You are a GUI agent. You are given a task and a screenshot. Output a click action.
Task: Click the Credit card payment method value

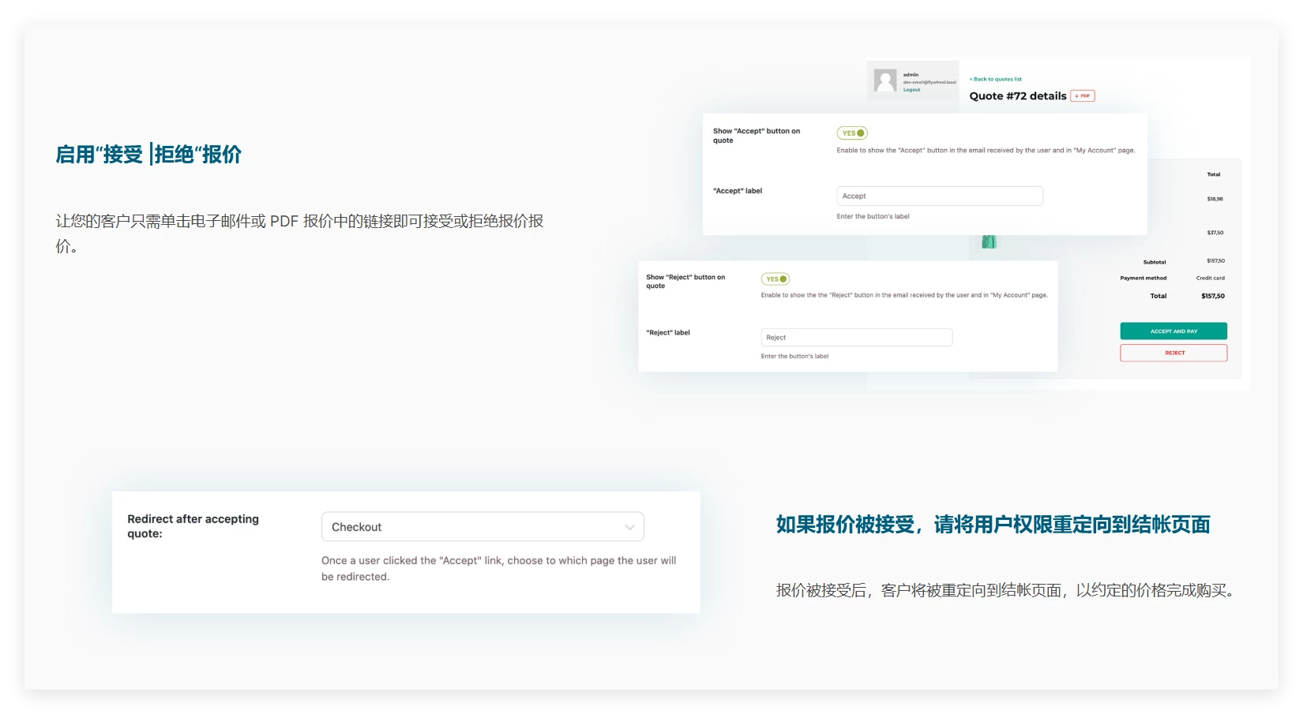pos(1210,278)
